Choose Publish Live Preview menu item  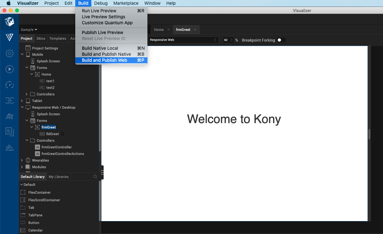tap(111, 32)
